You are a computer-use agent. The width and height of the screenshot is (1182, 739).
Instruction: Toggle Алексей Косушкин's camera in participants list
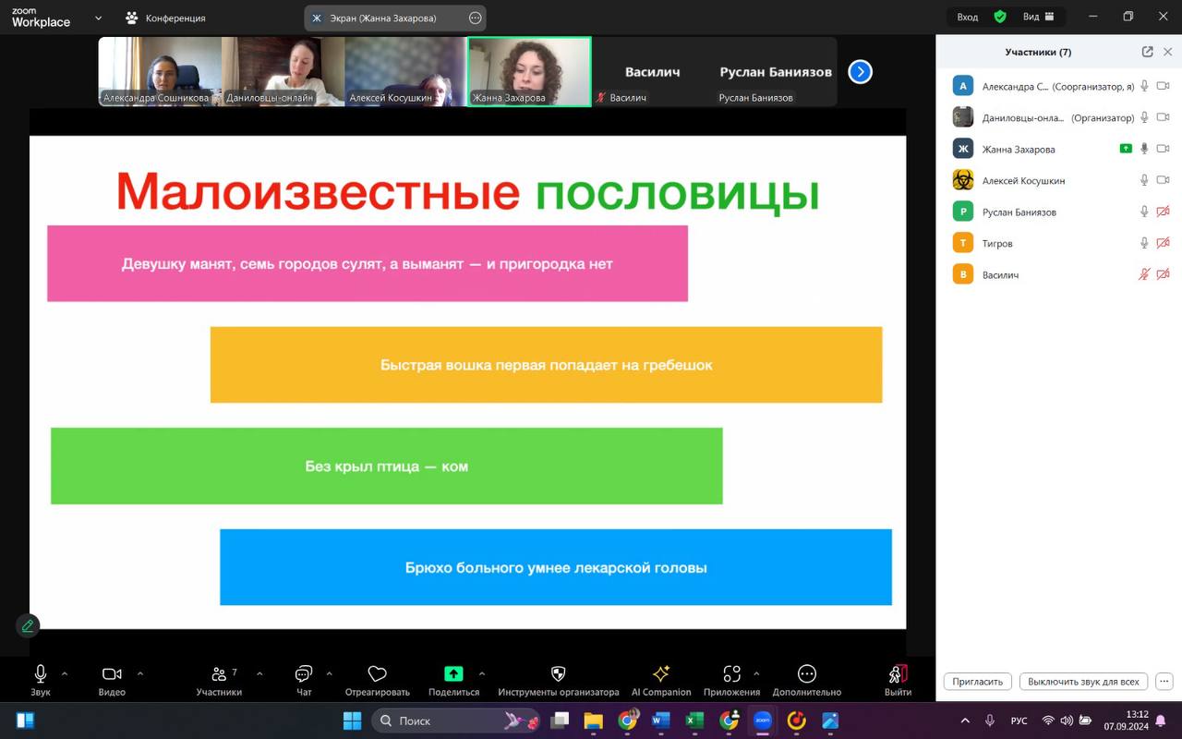coord(1164,180)
